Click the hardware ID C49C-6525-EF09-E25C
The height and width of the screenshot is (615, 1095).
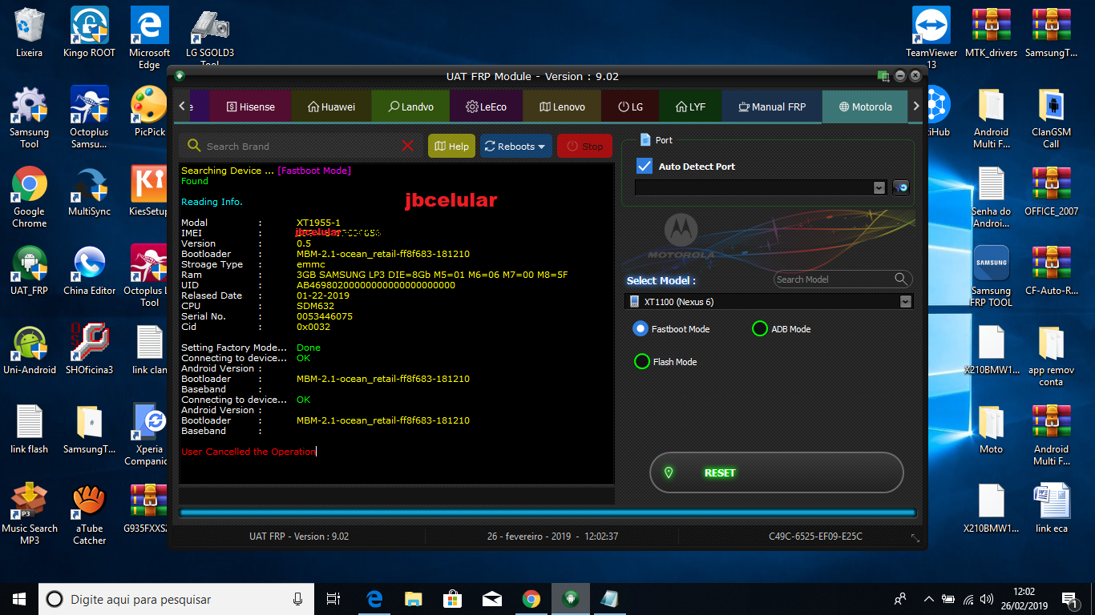[x=815, y=537]
